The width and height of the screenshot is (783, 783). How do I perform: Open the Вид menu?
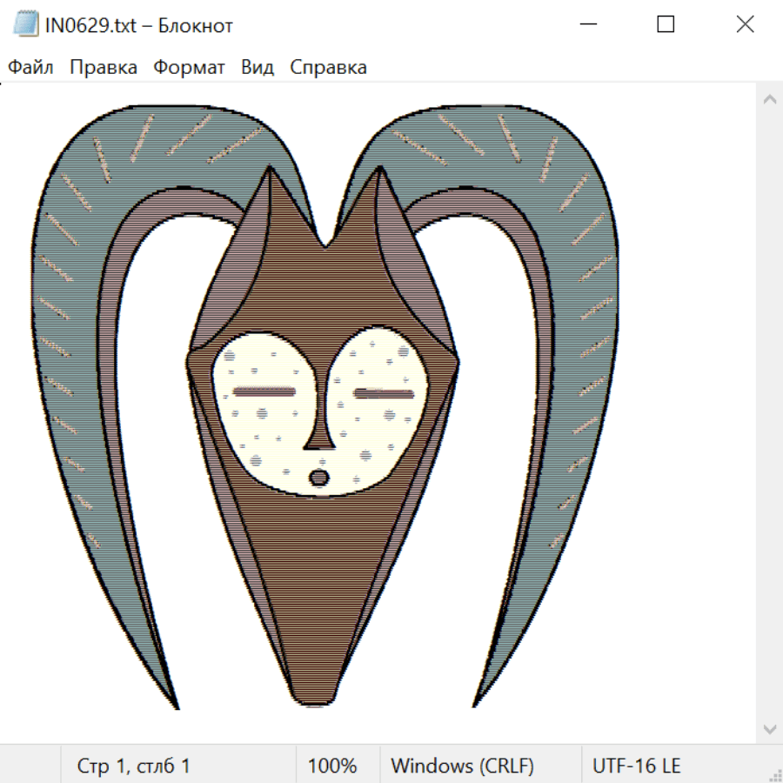(258, 67)
